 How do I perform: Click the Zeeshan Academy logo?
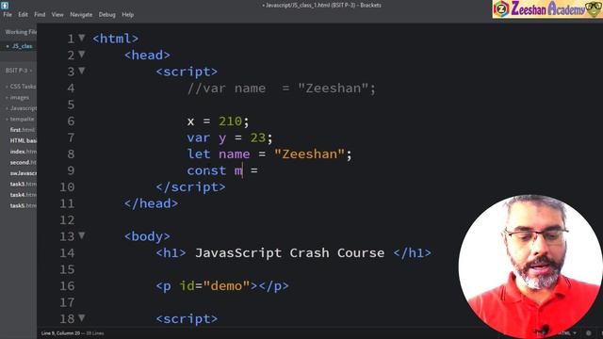tap(547, 8)
